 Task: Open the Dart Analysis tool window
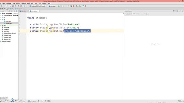click(x=32, y=101)
